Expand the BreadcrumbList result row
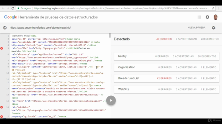 pyautogui.click(x=166, y=78)
